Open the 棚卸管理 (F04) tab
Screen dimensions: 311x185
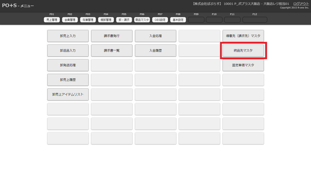click(x=106, y=20)
